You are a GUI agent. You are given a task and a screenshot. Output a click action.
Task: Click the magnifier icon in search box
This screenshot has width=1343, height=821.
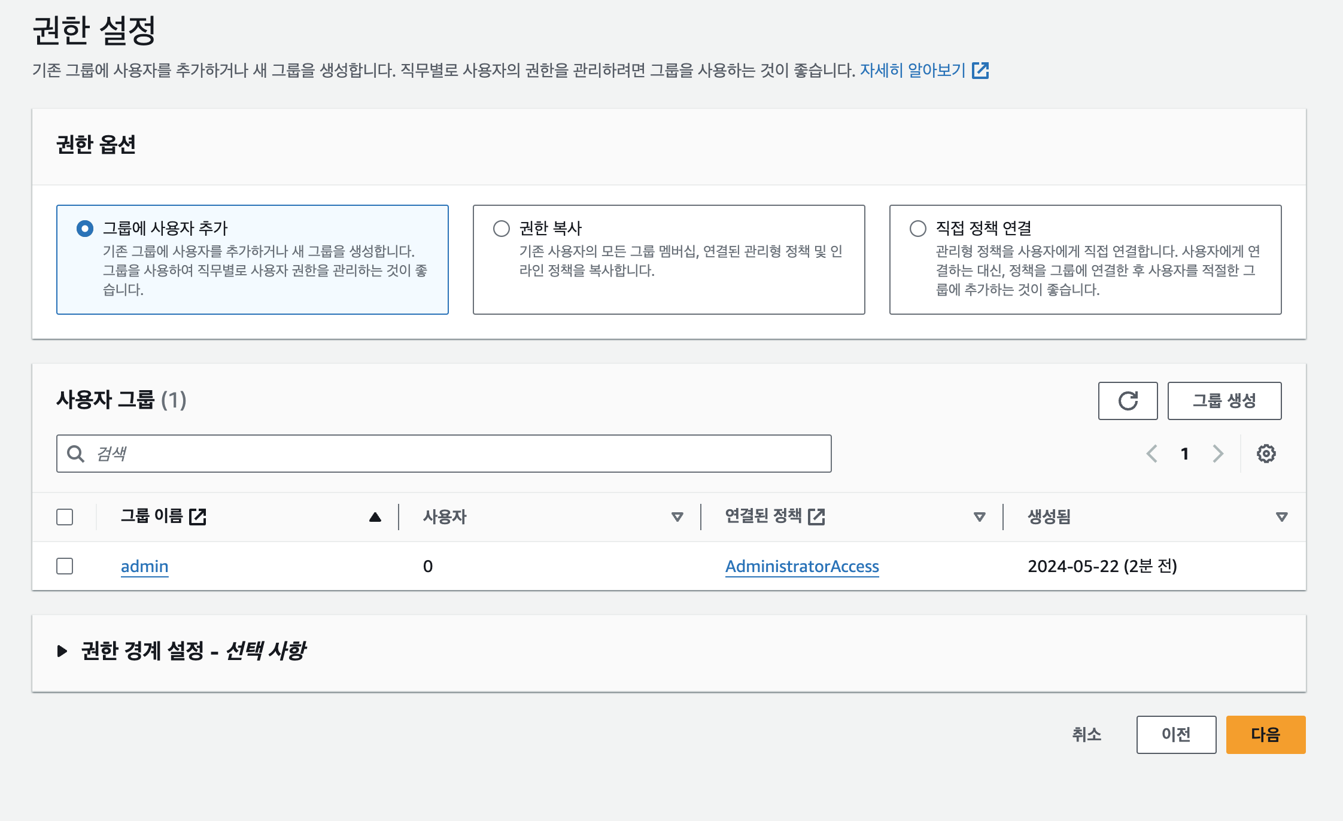click(x=75, y=454)
